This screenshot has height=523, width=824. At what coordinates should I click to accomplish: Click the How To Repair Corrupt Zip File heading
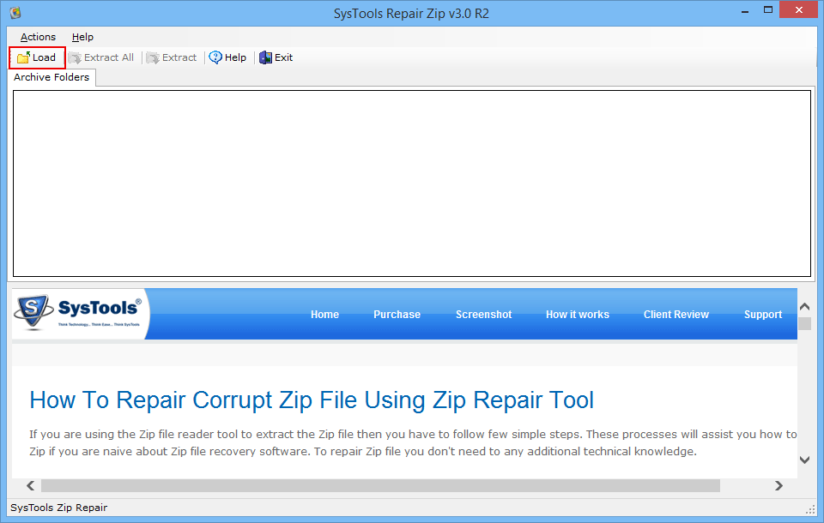pos(312,400)
